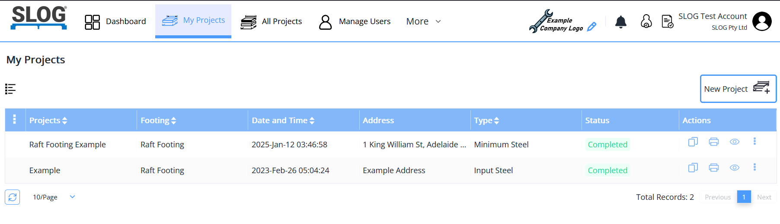The height and width of the screenshot is (224, 780).
Task: Open the 10/Page page size dropdown
Action: click(54, 197)
